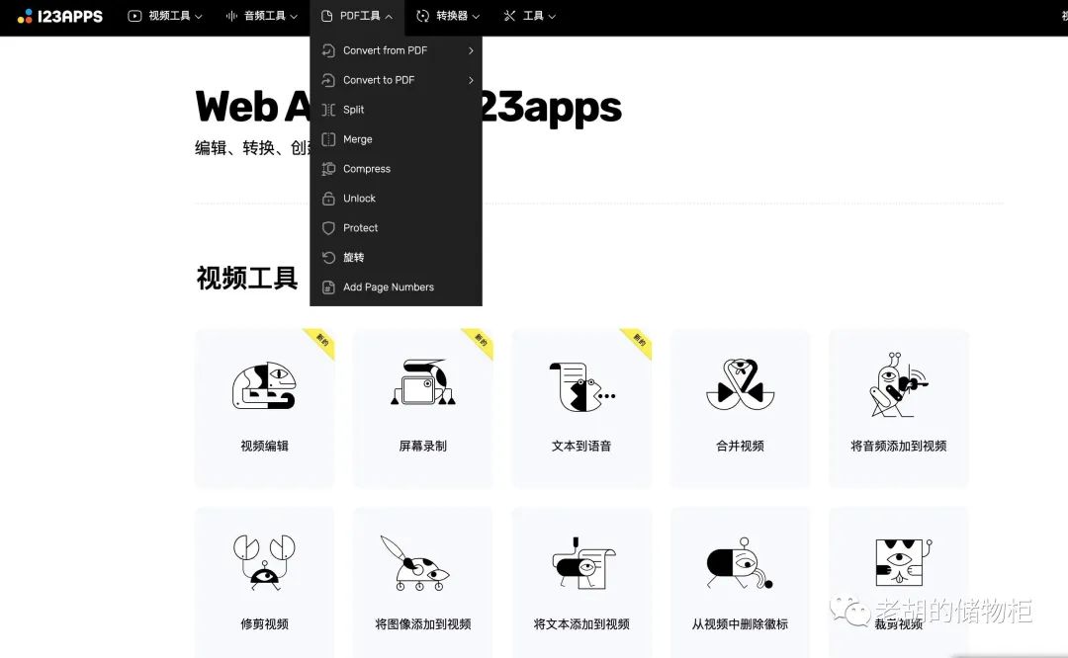Click the 将文本添加到视频 link text

[x=581, y=624]
